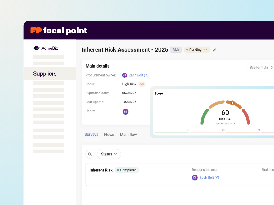The image size is (274, 205).
Task: Click the pencil edit icon beside the assessment title
Action: (x=215, y=50)
